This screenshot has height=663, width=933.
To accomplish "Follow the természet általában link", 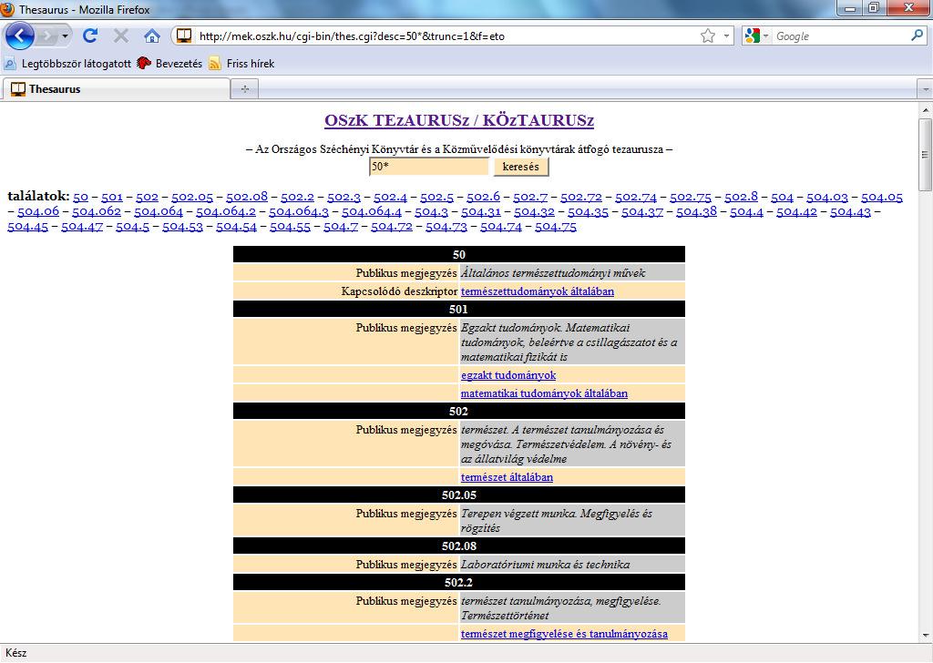I will click(507, 477).
